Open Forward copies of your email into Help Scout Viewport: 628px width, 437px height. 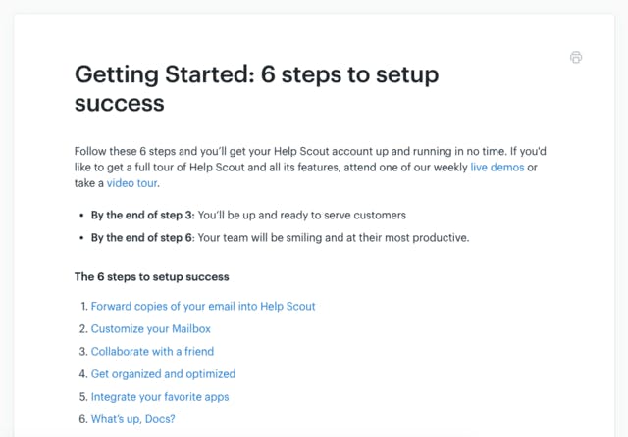(x=203, y=307)
